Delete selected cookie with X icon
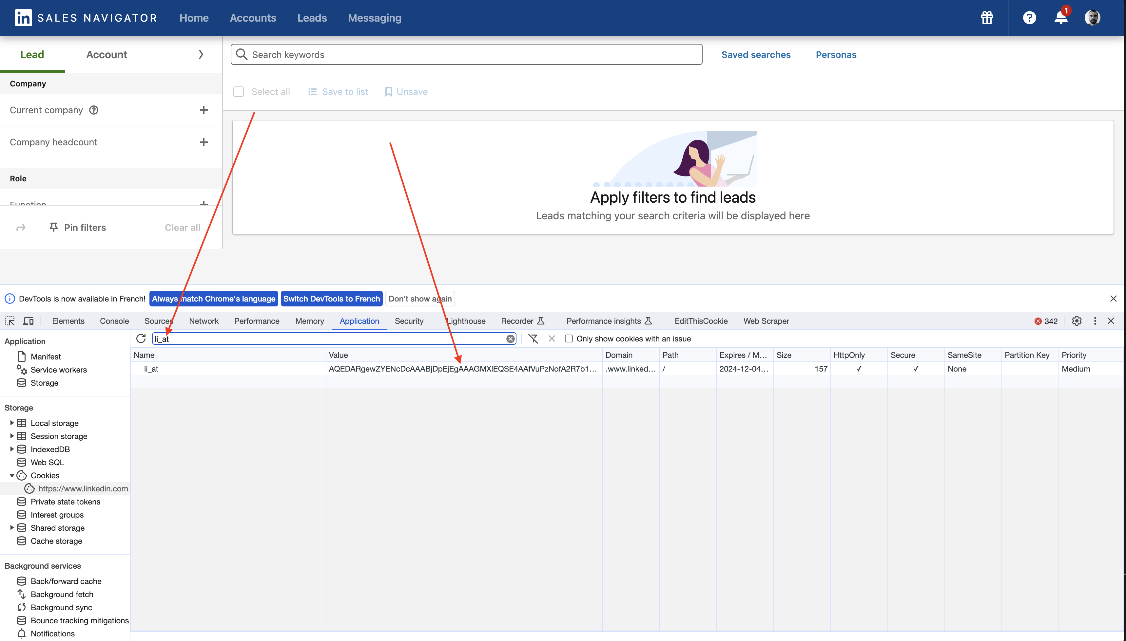The image size is (1126, 641). point(552,339)
